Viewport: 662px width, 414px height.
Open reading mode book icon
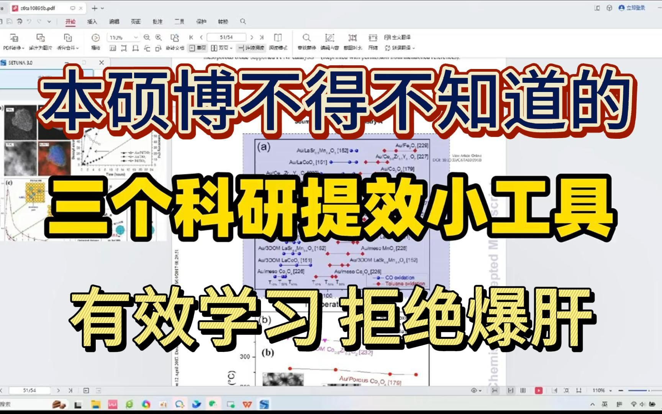pos(278,37)
